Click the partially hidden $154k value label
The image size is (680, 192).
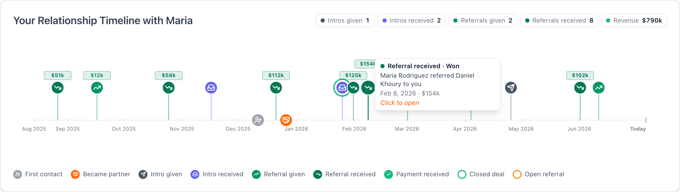[365, 64]
